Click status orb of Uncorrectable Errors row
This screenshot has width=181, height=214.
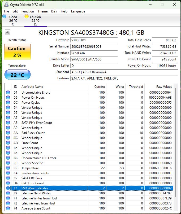[x=8, y=92]
